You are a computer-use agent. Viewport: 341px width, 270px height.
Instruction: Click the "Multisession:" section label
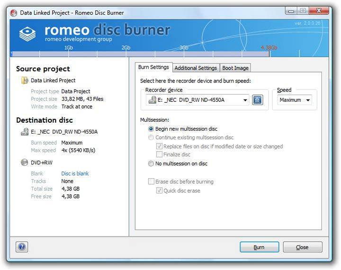click(x=154, y=120)
